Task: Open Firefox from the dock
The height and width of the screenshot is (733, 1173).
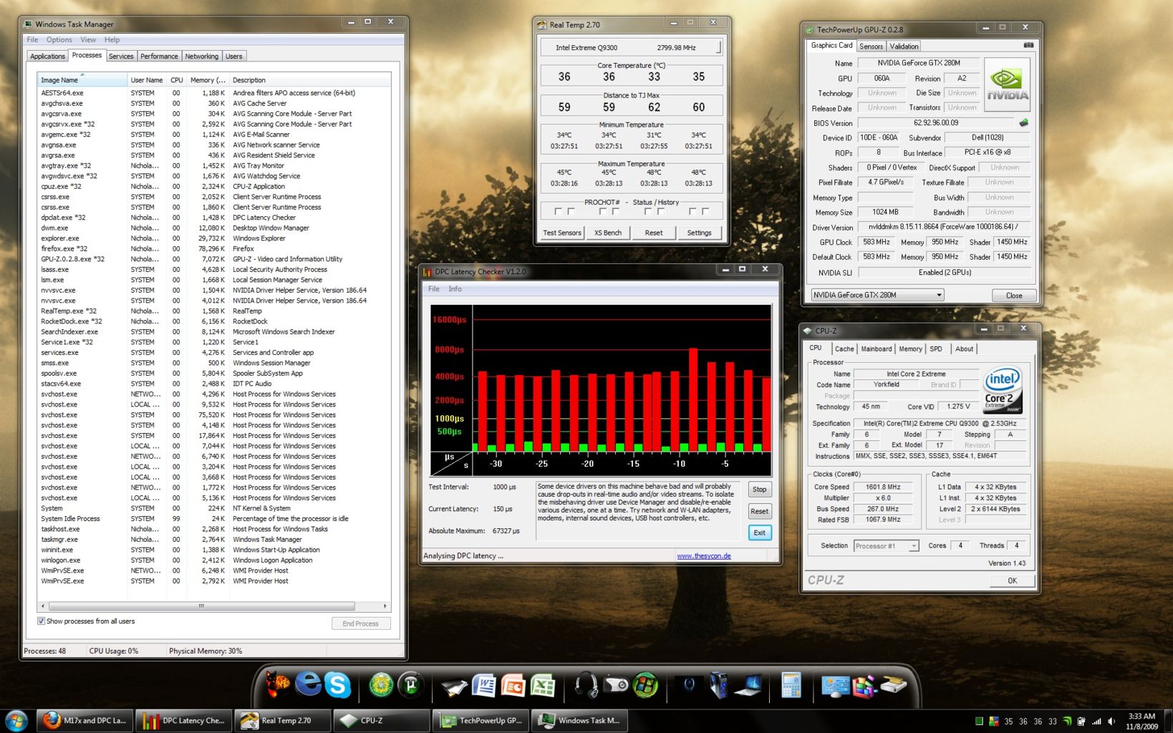Action: coord(276,685)
